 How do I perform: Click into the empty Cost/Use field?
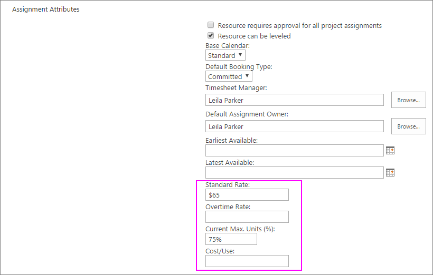click(247, 261)
